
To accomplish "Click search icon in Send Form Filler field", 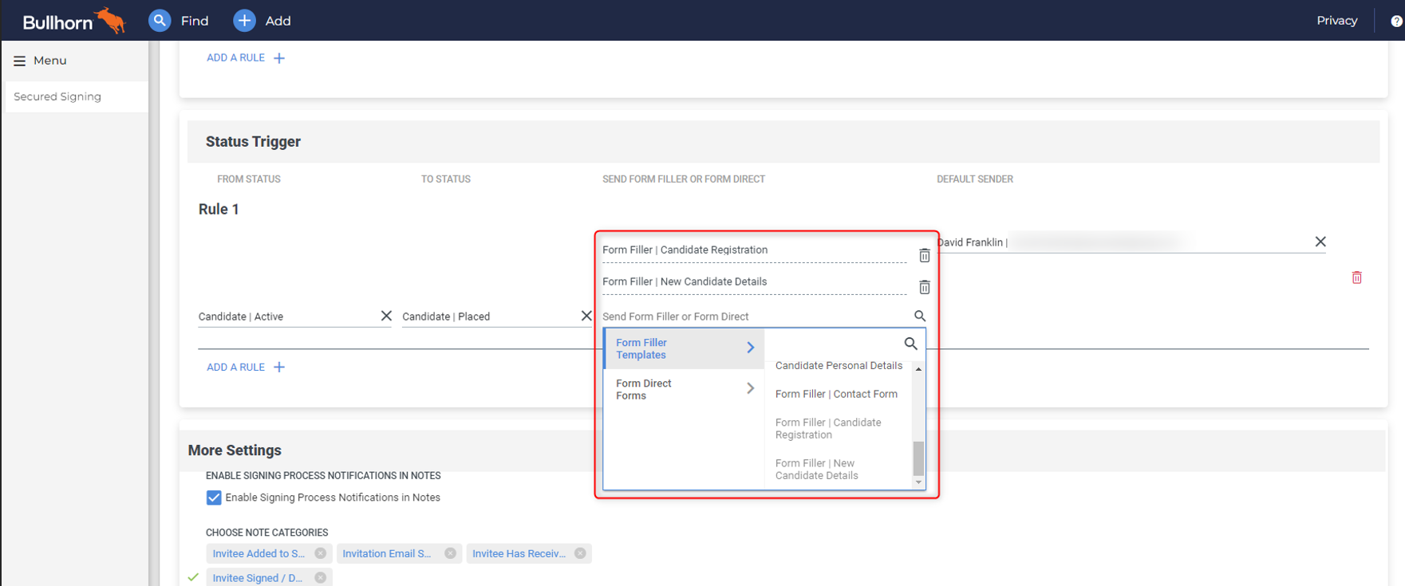I will (x=919, y=316).
